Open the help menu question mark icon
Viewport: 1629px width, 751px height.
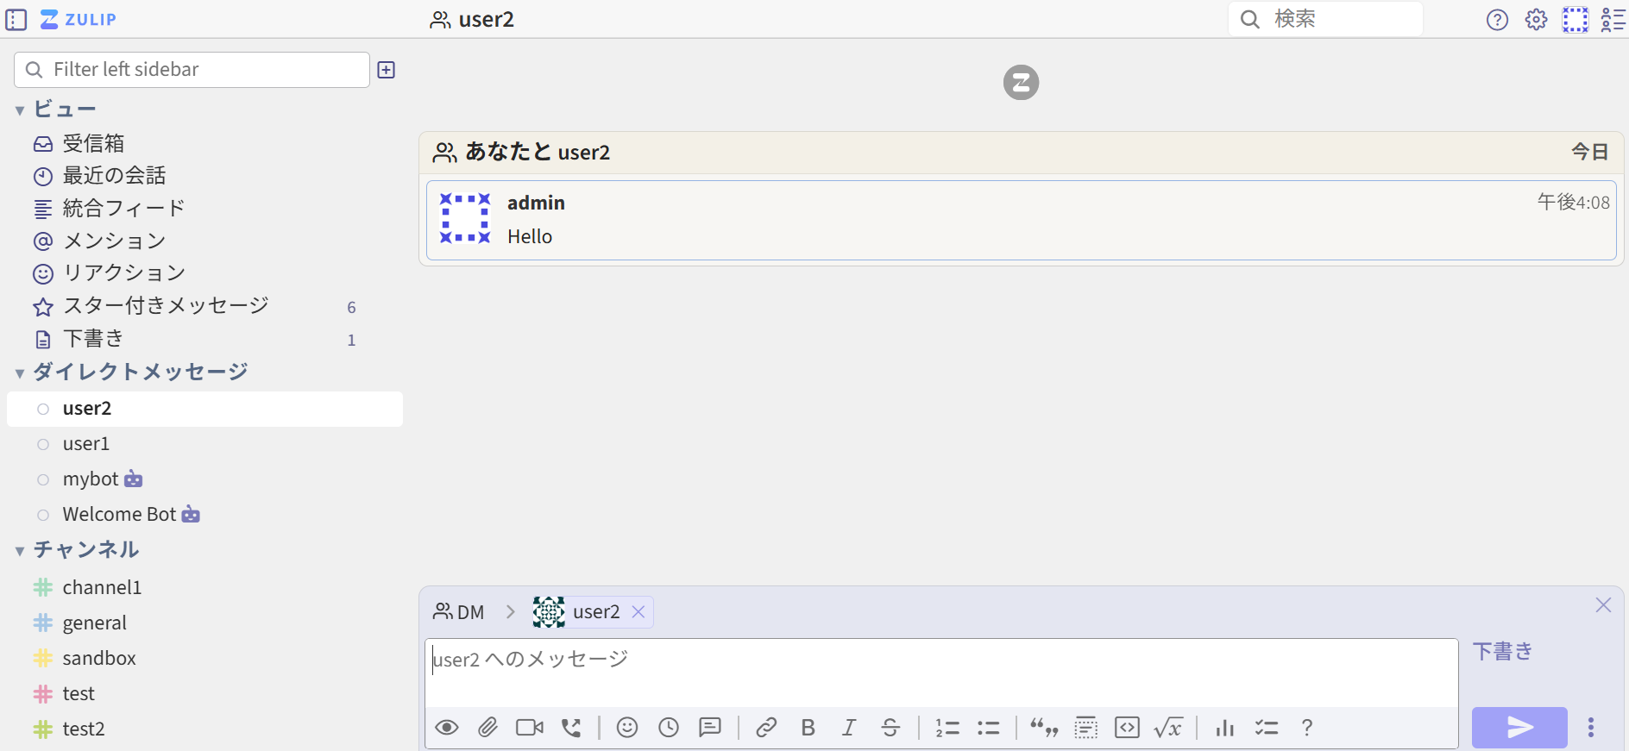click(1497, 20)
